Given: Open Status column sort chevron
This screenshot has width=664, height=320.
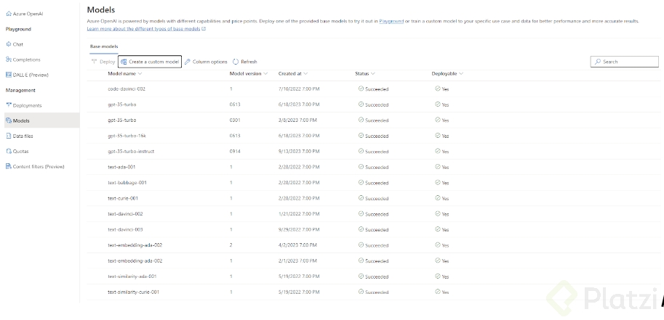Looking at the screenshot, I should point(373,73).
